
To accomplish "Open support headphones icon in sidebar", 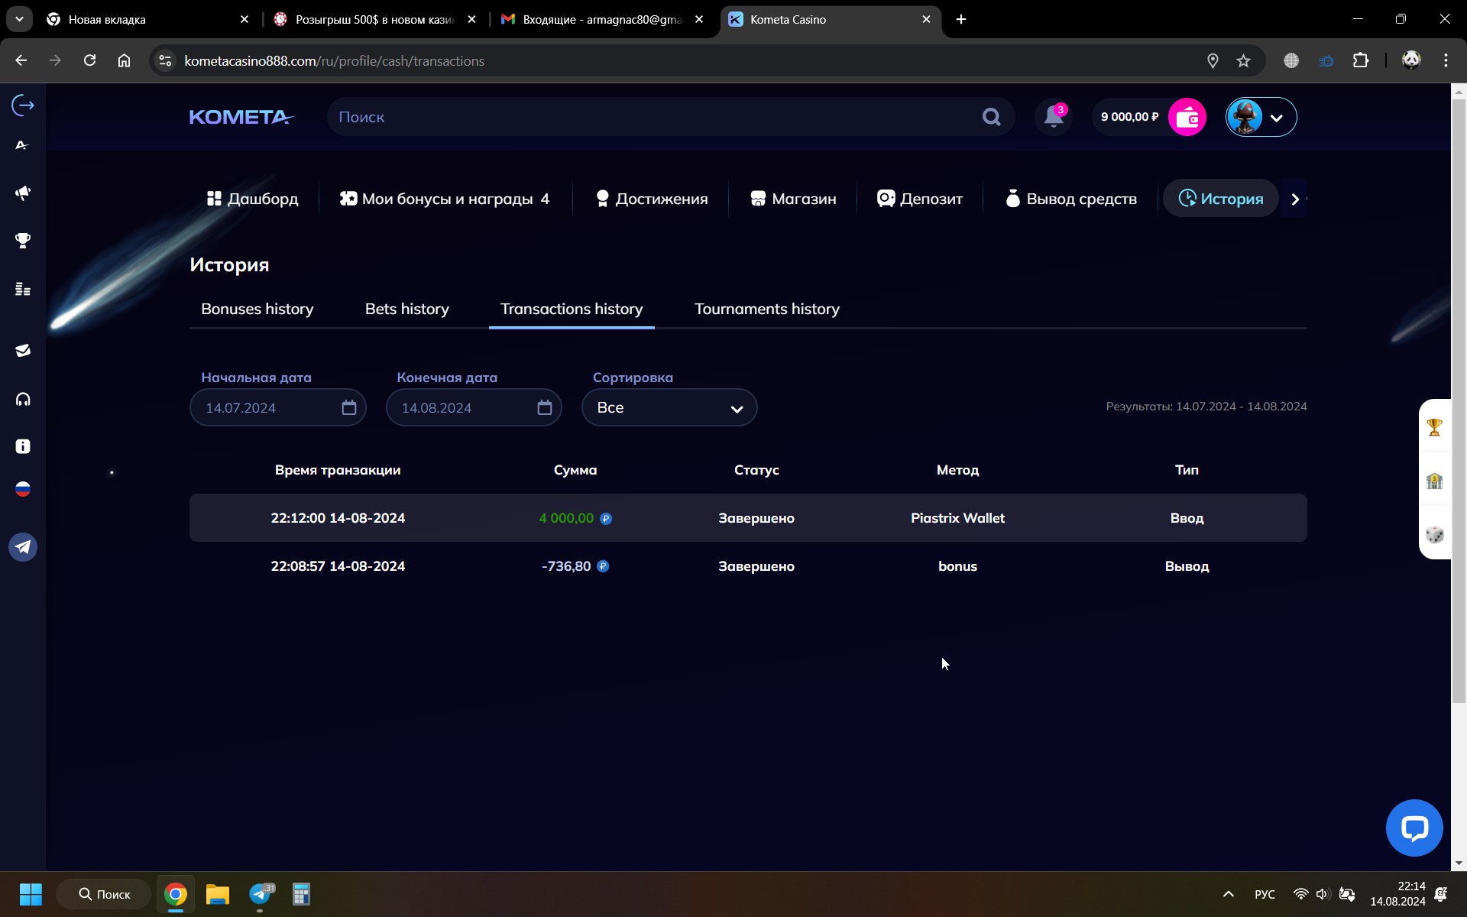I will (x=23, y=399).
